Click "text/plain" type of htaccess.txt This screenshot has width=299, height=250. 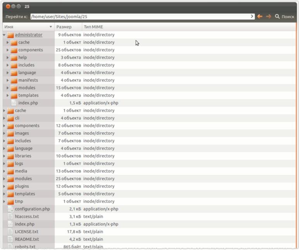click(x=93, y=216)
